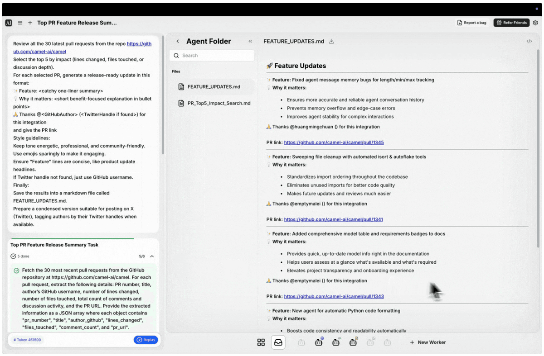The width and height of the screenshot is (544, 356).
Task: Collapse Agent Folder panel with double chevron
Action: [250, 41]
